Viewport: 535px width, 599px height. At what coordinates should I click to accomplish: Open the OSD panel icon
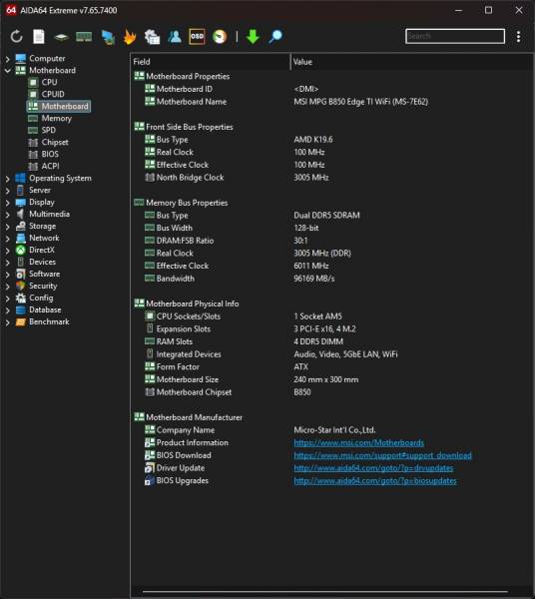tap(197, 37)
